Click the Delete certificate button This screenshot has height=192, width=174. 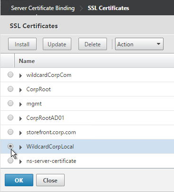pyautogui.click(x=93, y=44)
